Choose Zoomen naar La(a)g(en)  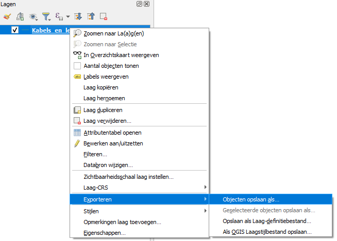click(139, 33)
